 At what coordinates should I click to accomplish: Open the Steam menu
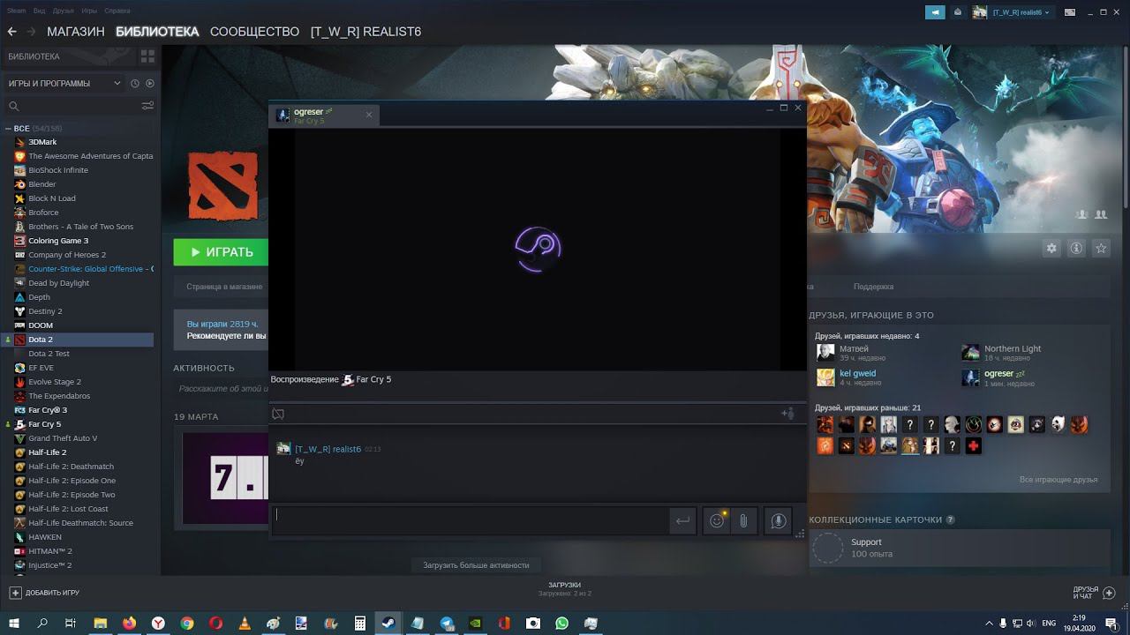pos(17,11)
